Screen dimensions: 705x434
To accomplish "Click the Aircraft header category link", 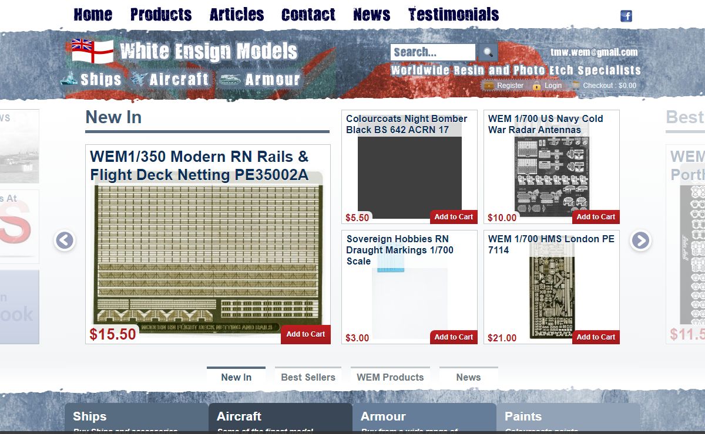I will tap(179, 79).
